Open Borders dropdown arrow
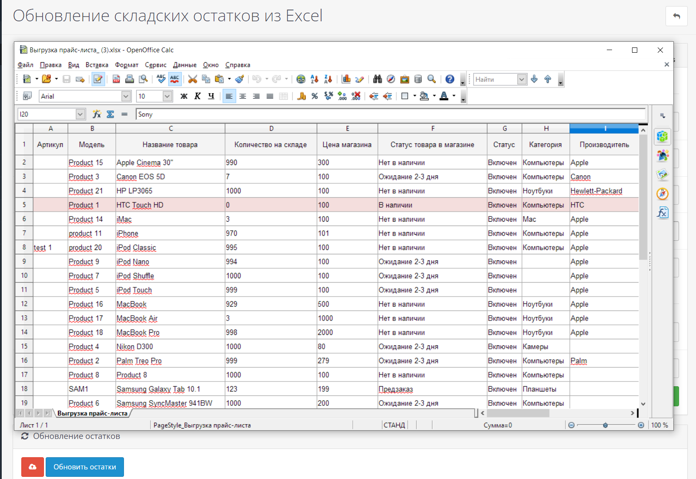 pyautogui.click(x=415, y=96)
